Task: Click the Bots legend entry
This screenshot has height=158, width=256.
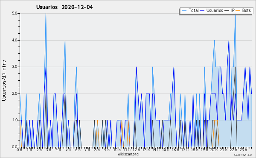Action: click(x=243, y=11)
